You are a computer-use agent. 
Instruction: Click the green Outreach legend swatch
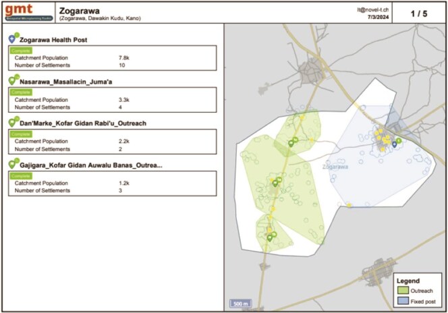(x=403, y=290)
